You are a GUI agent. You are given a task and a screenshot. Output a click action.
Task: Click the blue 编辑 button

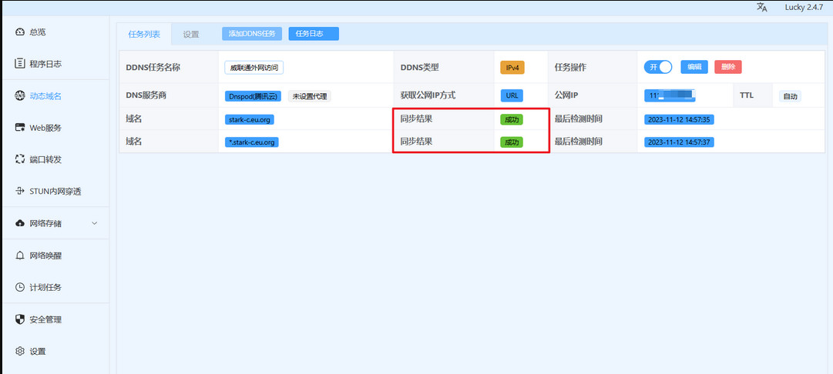coord(694,67)
